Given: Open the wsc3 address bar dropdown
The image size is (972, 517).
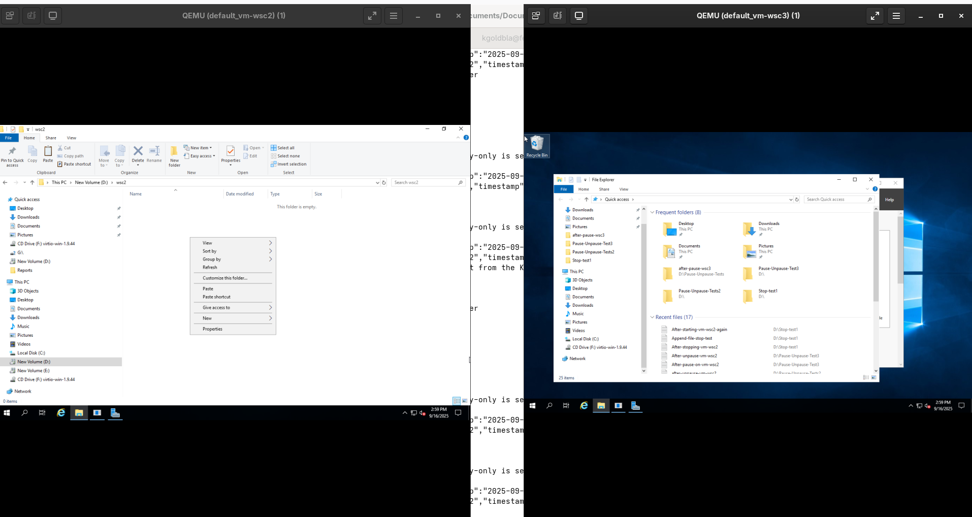Looking at the screenshot, I should [x=791, y=200].
